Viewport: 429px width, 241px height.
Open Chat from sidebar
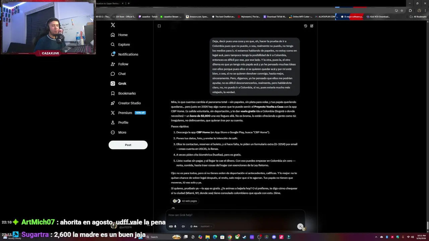point(118,74)
